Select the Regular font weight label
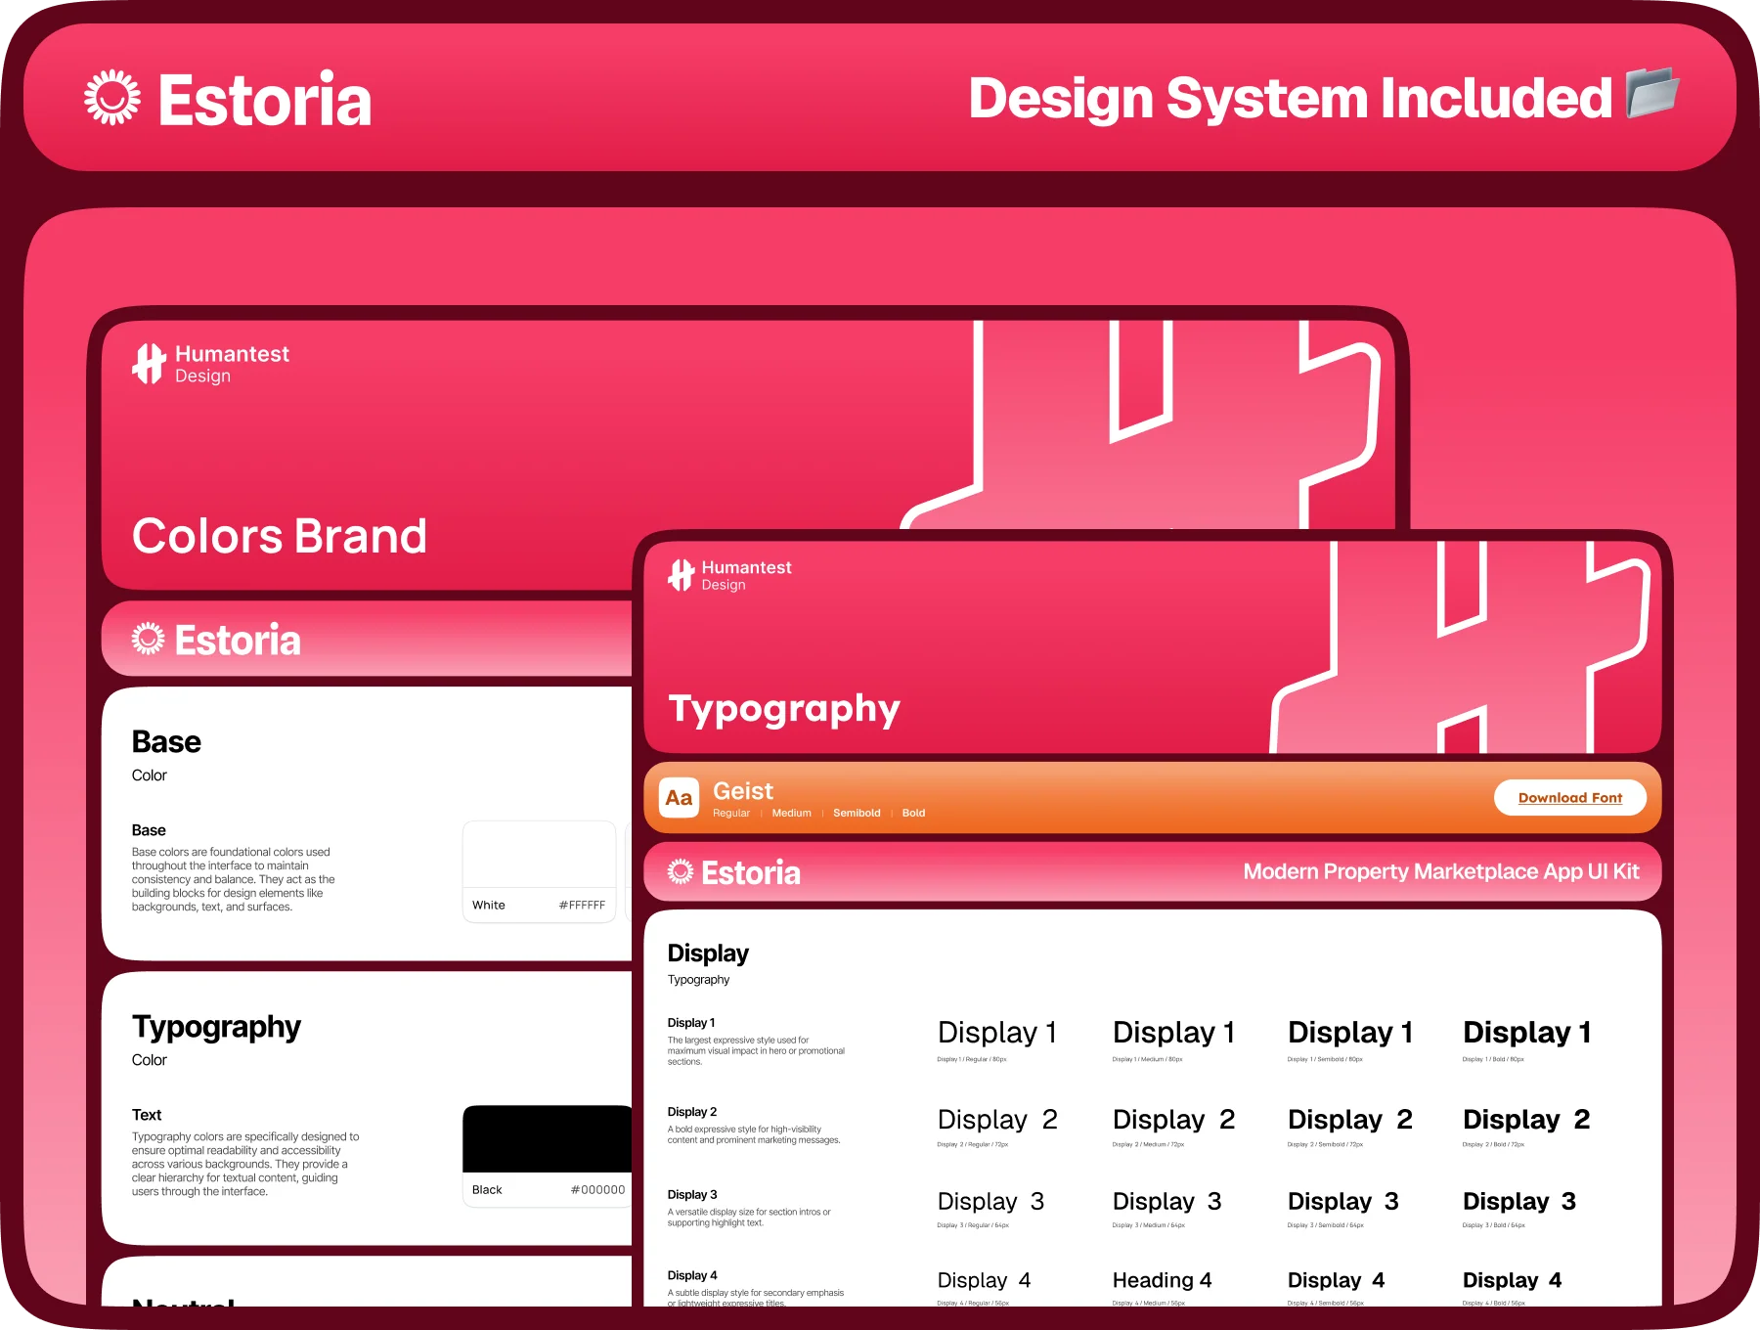 730,813
